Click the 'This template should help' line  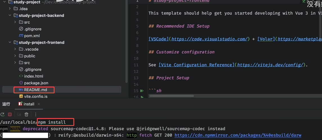click(235, 13)
